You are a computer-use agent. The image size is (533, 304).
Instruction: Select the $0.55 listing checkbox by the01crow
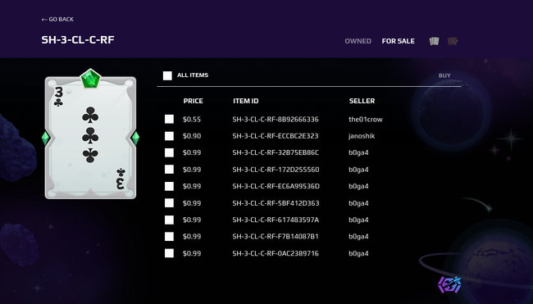pyautogui.click(x=169, y=119)
